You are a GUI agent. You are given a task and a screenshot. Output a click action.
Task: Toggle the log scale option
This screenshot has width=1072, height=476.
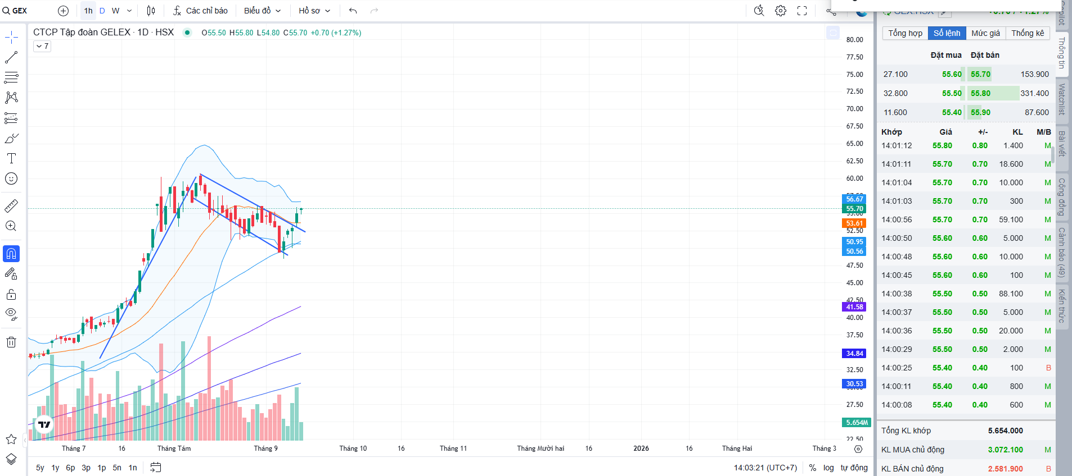(828, 468)
